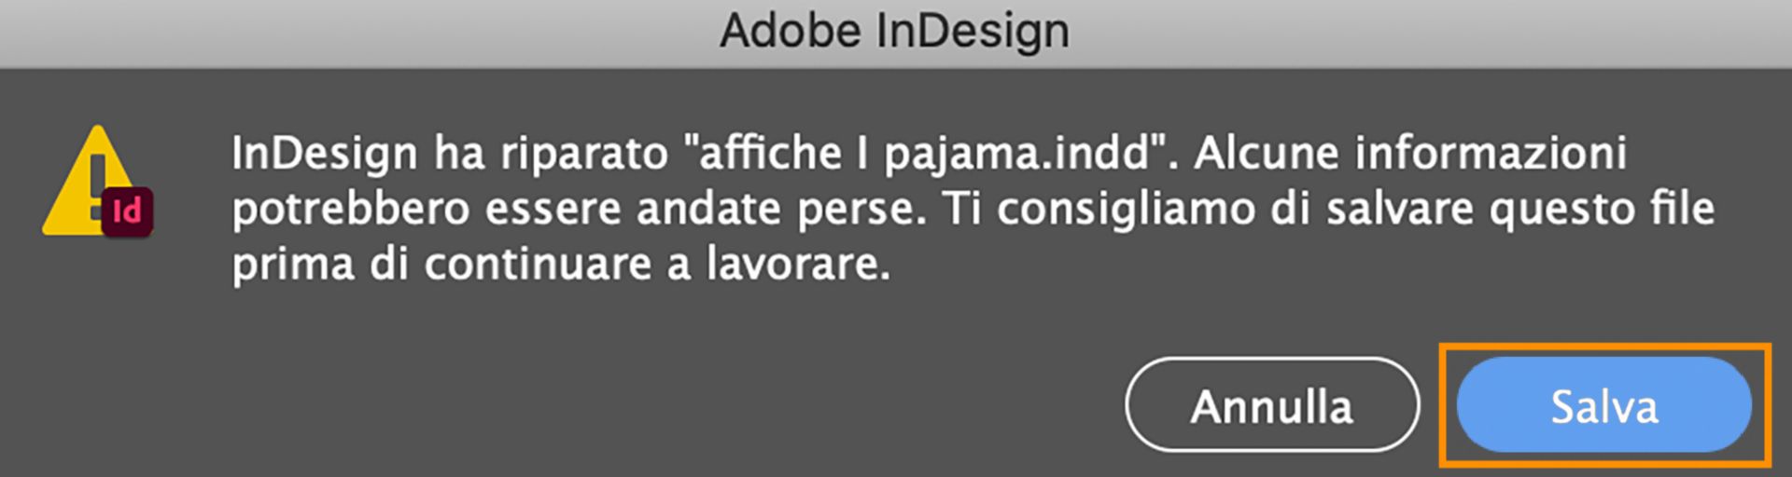Click the "affiche I pajama.indd" filename text

click(924, 154)
